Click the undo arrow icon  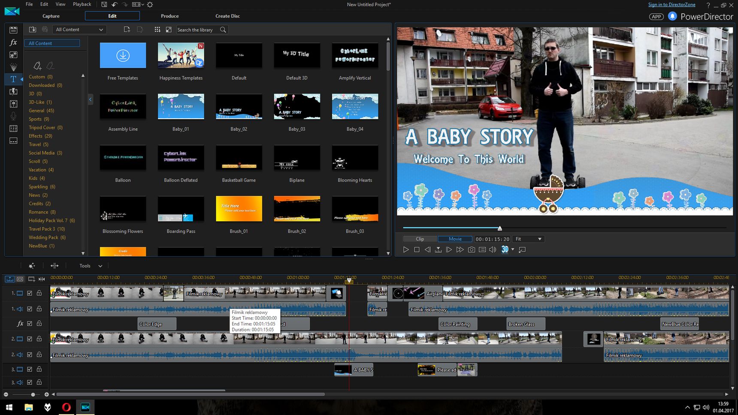[115, 4]
